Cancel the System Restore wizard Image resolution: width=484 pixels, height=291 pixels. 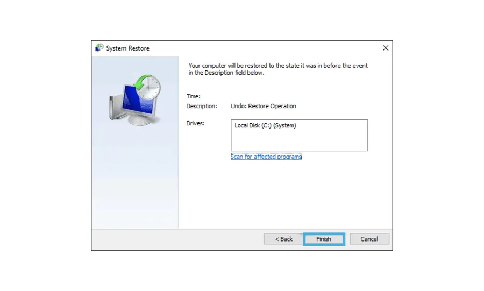[x=369, y=239]
